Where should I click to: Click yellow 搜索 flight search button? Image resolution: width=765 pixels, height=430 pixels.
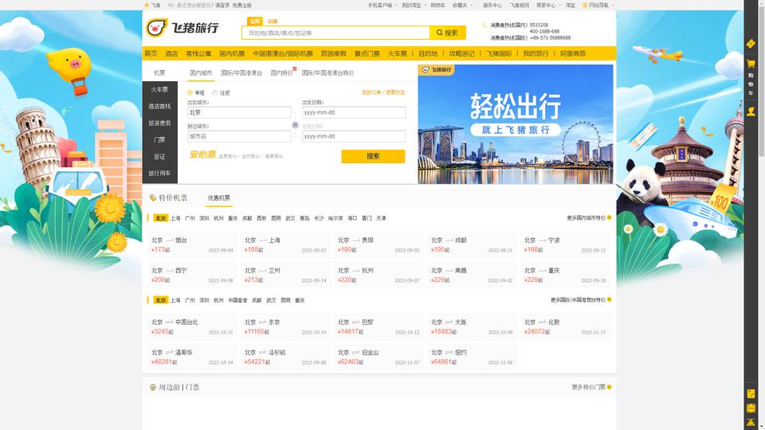click(373, 156)
